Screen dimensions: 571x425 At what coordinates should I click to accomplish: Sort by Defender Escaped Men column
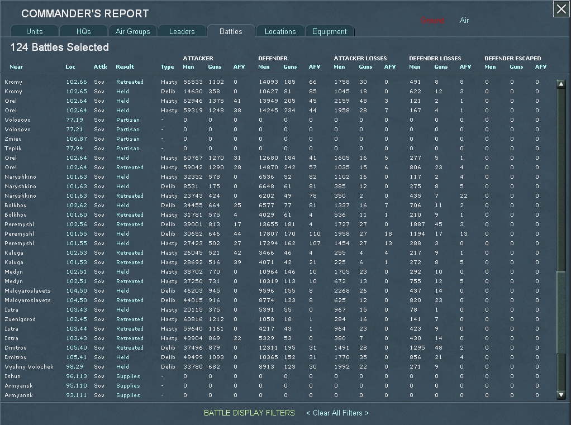(490, 66)
